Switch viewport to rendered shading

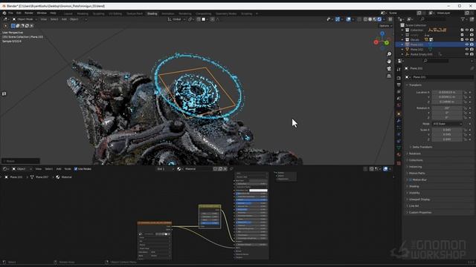(379, 19)
